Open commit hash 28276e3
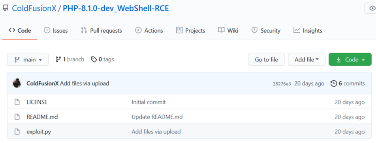This screenshot has width=376, height=143. click(282, 84)
